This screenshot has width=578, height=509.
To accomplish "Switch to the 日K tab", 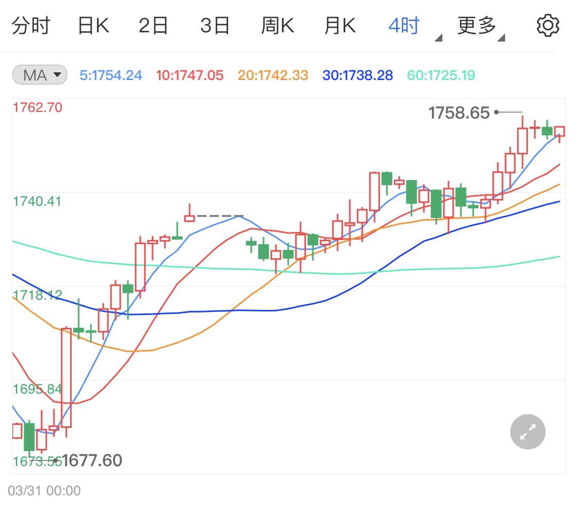I will 94,26.
